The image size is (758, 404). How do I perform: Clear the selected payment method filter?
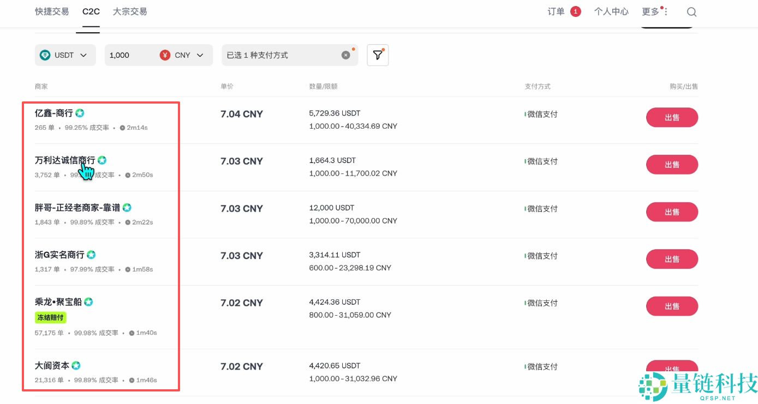[x=345, y=55]
